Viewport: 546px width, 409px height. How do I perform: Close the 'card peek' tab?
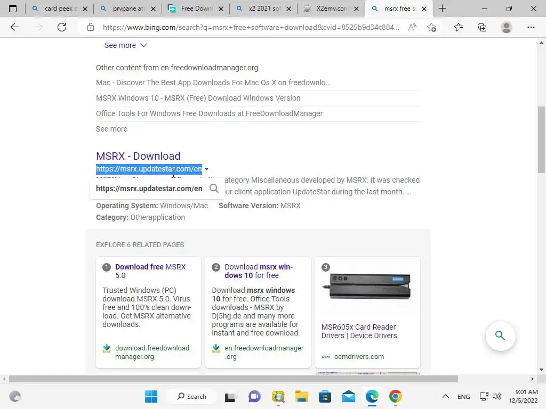[85, 9]
